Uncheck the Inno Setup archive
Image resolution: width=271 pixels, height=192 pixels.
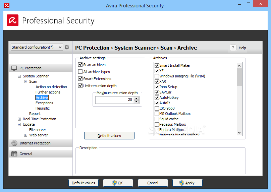point(157,87)
